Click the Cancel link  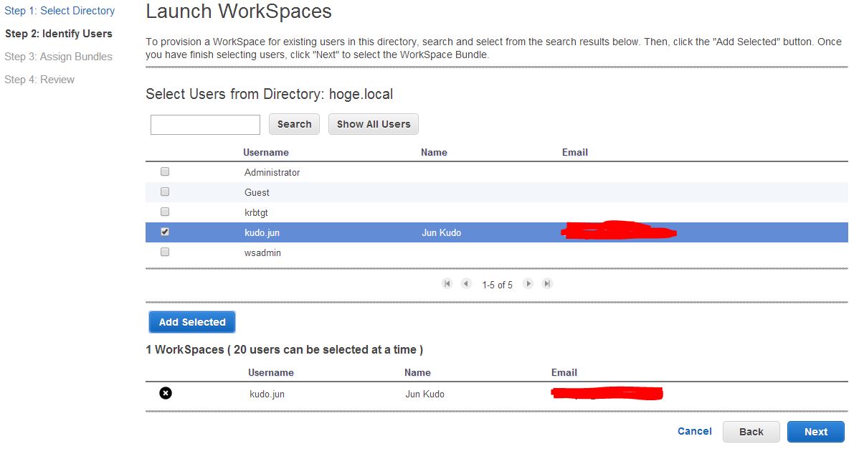coord(693,431)
